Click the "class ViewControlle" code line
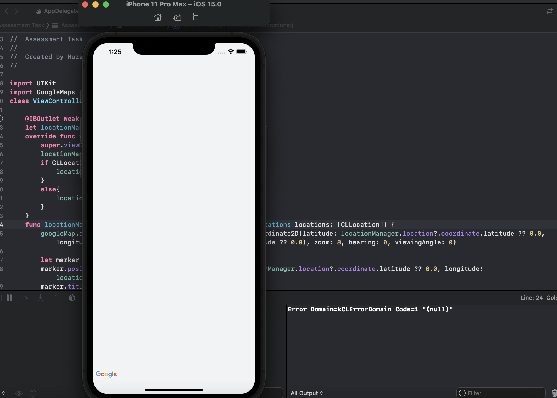This screenshot has height=398, width=557. pos(46,101)
